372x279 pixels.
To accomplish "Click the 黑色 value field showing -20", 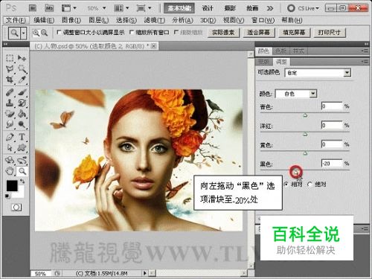I will click(332, 164).
